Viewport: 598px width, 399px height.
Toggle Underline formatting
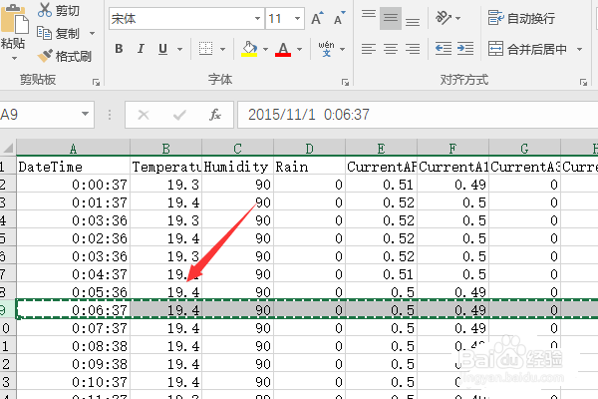[x=162, y=49]
